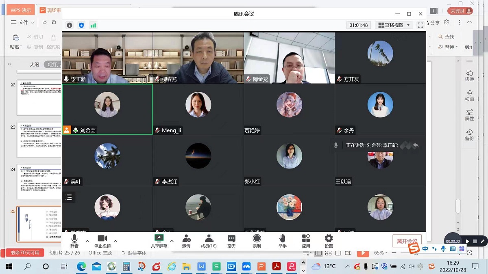The height and width of the screenshot is (274, 488).
Task: Click 查找 find in WPS ribbon
Action: (446, 37)
